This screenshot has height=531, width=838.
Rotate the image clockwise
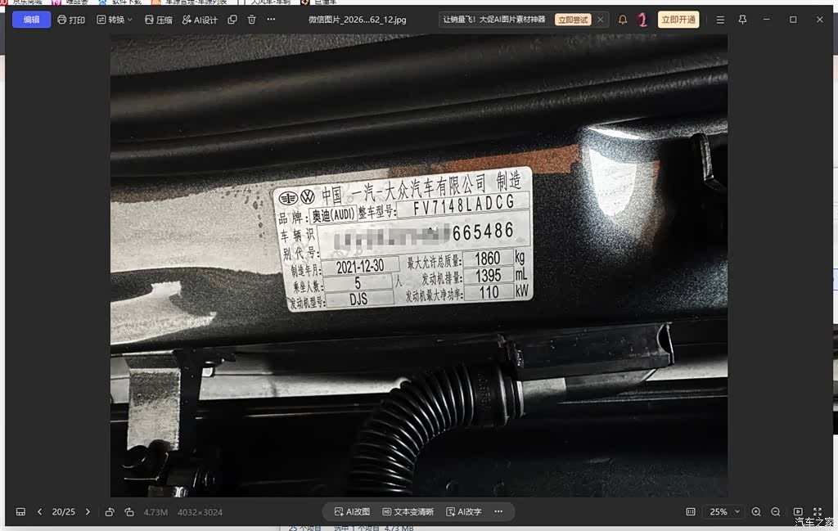pyautogui.click(x=129, y=511)
